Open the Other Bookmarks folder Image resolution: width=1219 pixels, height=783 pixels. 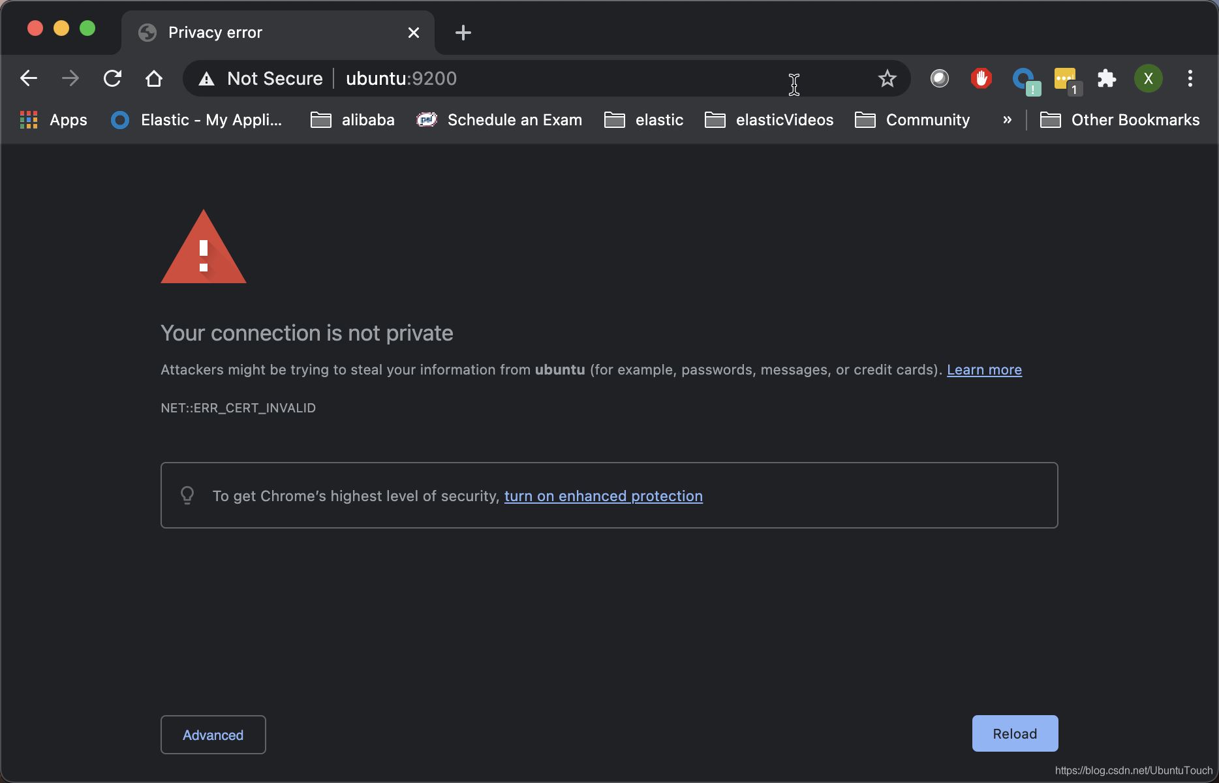click(1120, 120)
